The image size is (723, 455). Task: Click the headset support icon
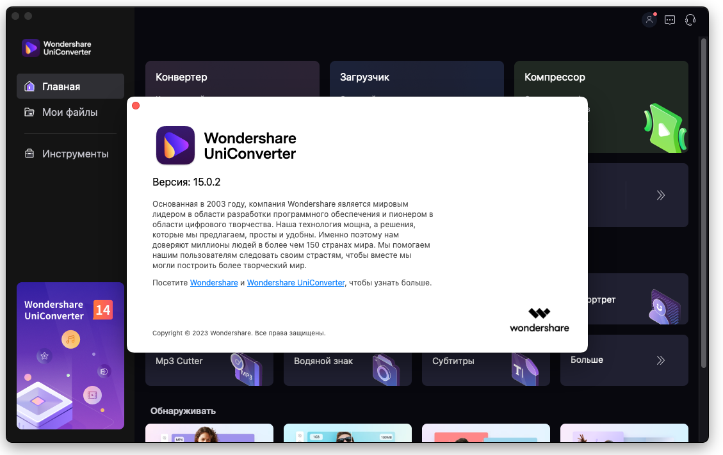pos(690,20)
